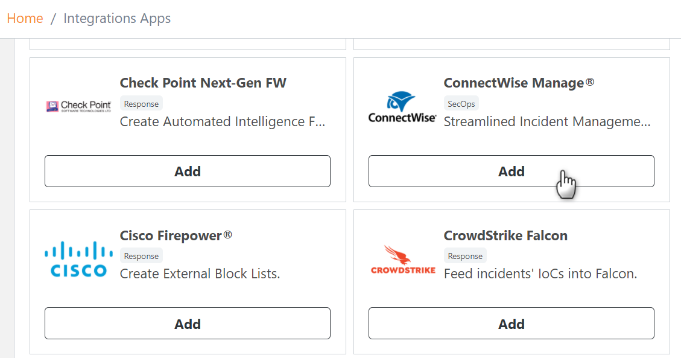Click the CrowdStrike logo icon
Viewport: 681px width, 358px height.
click(x=402, y=259)
